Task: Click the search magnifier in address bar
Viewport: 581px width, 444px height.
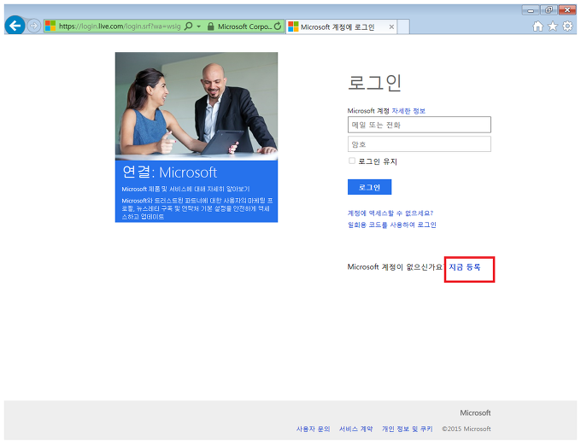Action: (x=189, y=26)
